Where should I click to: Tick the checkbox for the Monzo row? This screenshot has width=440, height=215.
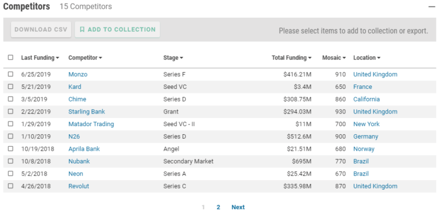coord(10,74)
